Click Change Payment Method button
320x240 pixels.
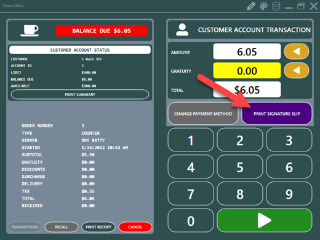[203, 113]
